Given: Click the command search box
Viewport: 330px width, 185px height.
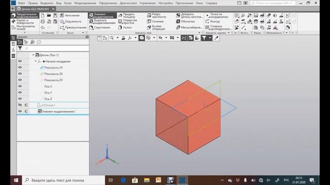Looking at the screenshot, I should click(273, 3).
